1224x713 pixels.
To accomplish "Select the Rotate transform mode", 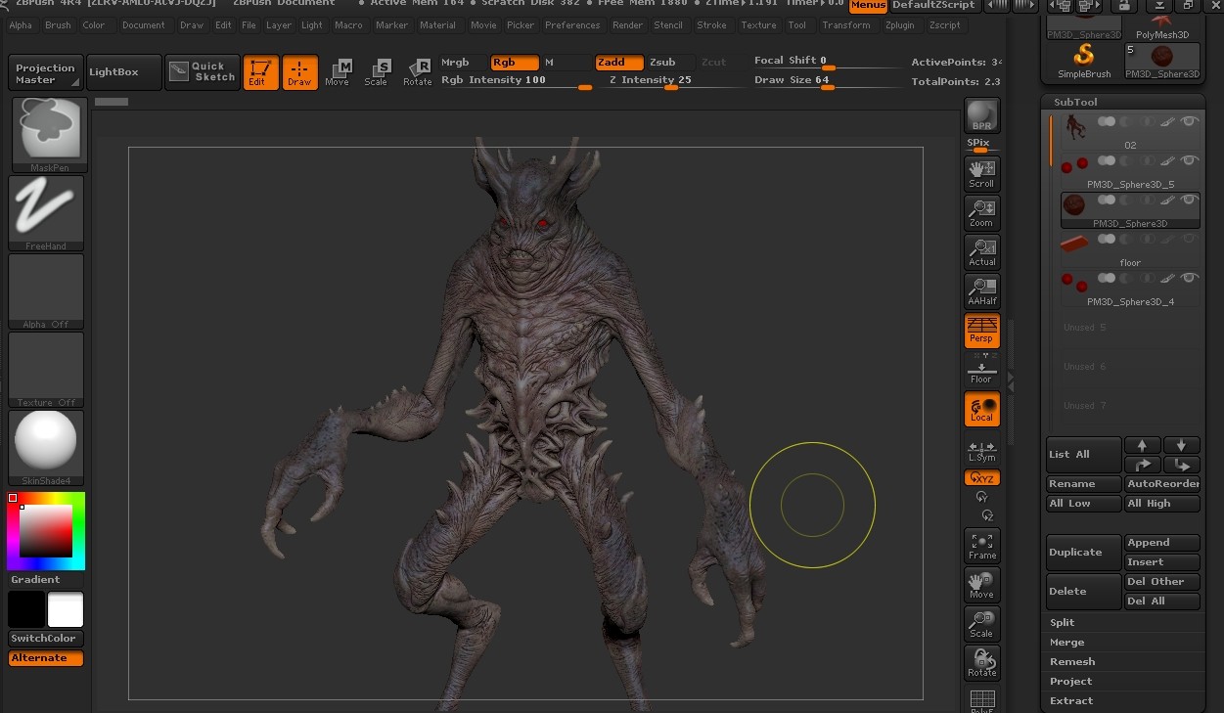I will tap(418, 72).
